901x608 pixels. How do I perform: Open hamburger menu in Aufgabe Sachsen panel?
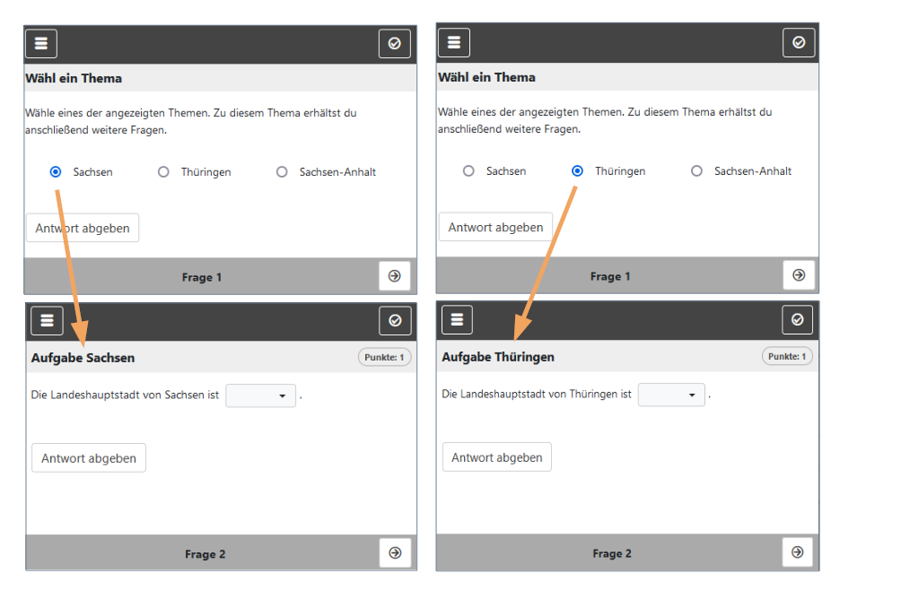(x=47, y=320)
